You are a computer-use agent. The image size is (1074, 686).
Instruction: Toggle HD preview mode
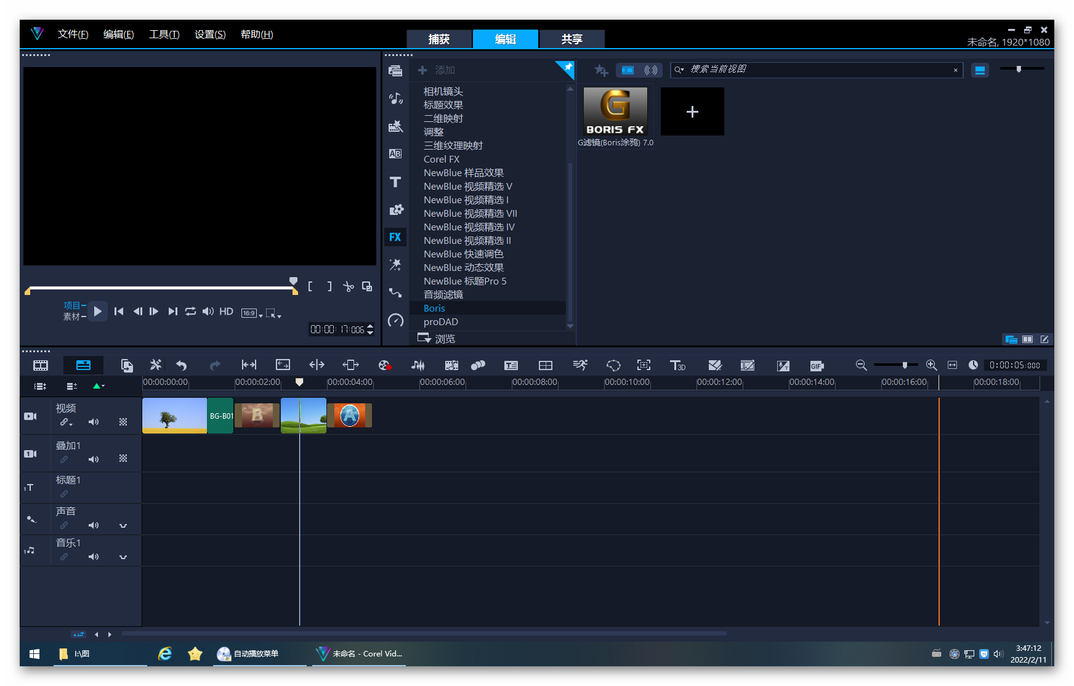[227, 312]
